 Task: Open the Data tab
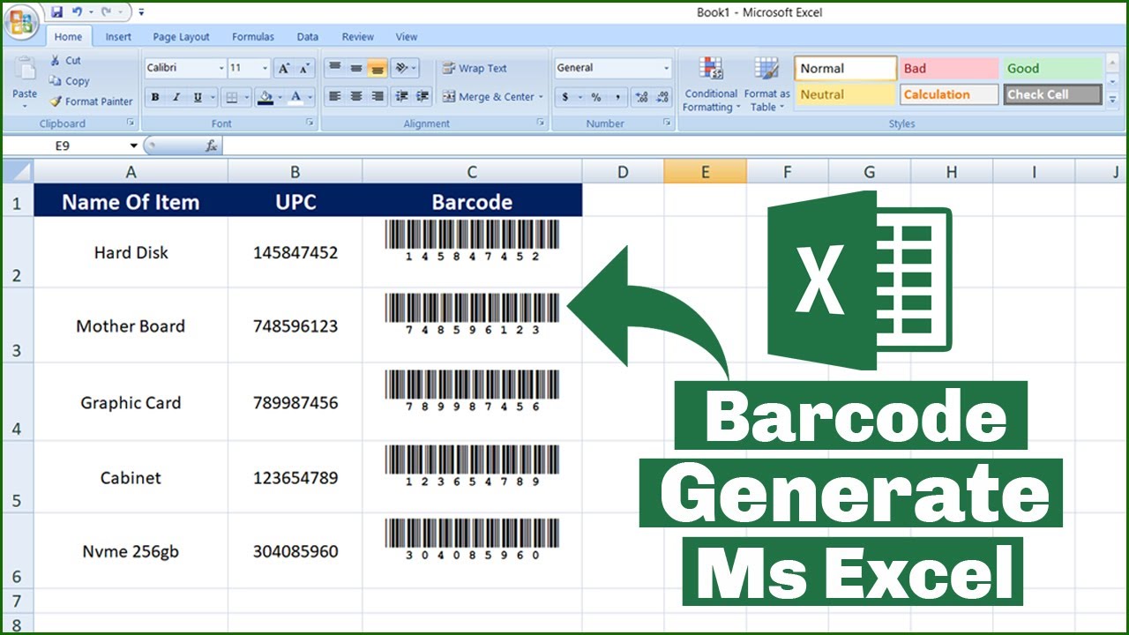click(308, 37)
